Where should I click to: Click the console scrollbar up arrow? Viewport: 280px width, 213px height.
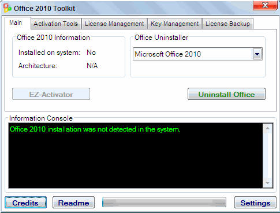267,128
